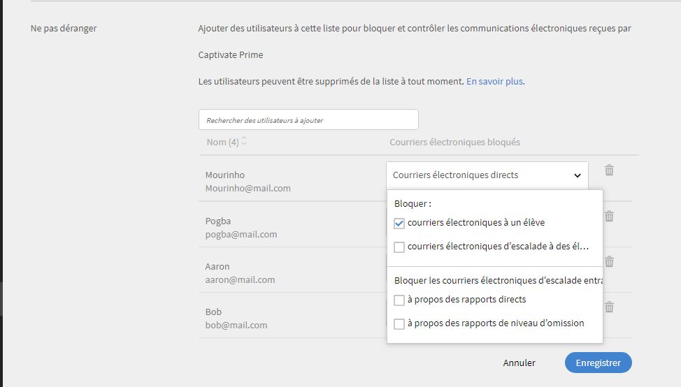Tick 'à propos des rapports de niveau d'omission'
Image resolution: width=681 pixels, height=387 pixels.
(x=399, y=324)
